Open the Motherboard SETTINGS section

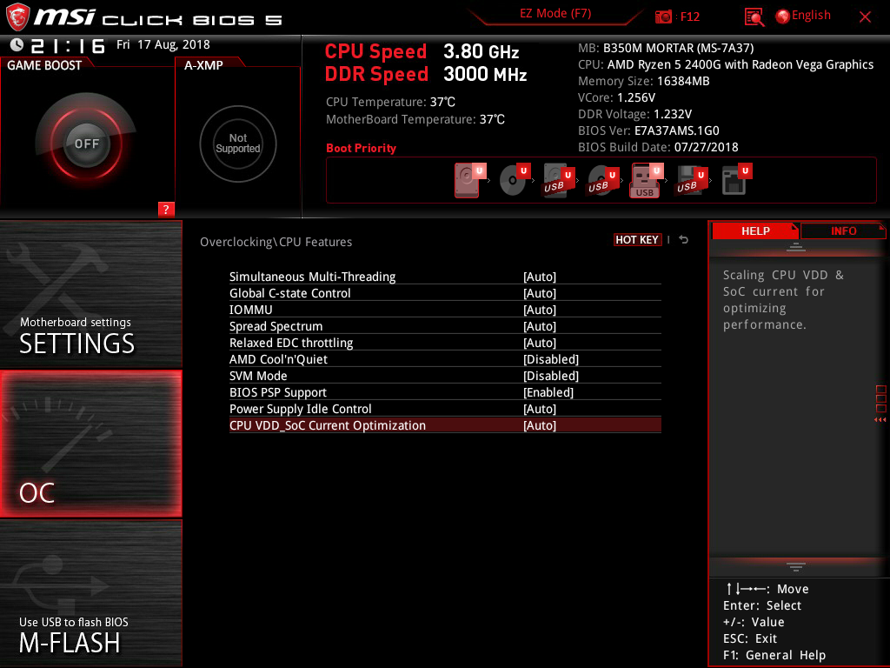[x=90, y=294]
